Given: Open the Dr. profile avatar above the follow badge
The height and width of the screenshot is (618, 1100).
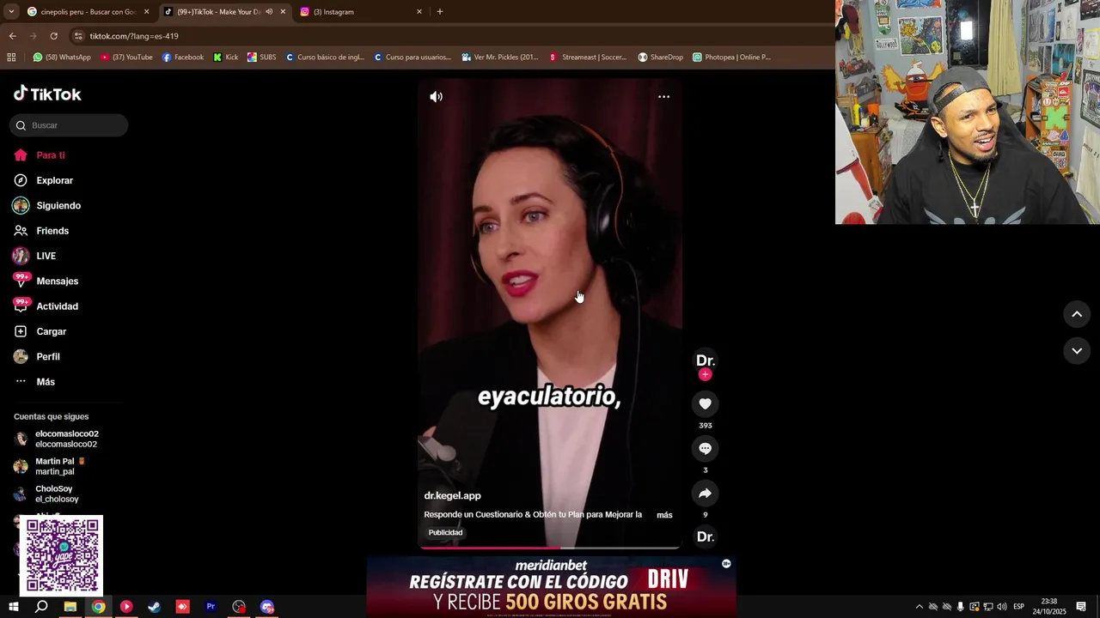Looking at the screenshot, I should [705, 360].
